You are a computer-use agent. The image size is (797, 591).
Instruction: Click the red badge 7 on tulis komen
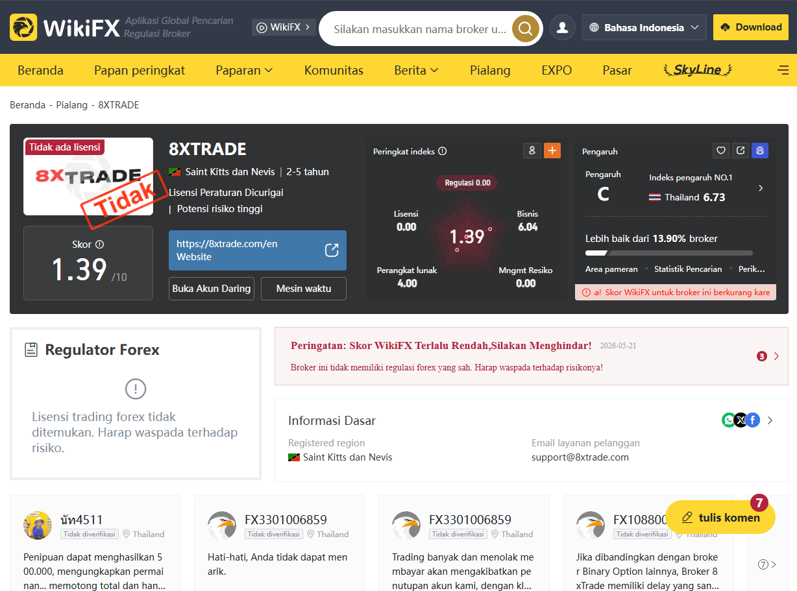(759, 503)
